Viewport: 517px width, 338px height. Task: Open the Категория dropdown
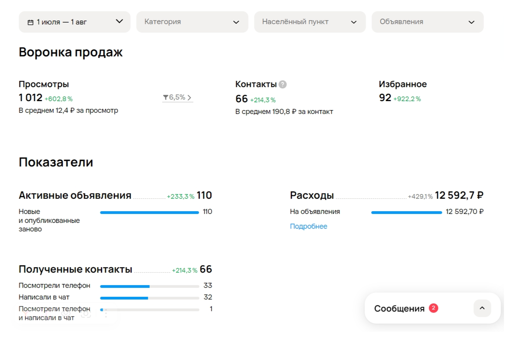pos(192,22)
